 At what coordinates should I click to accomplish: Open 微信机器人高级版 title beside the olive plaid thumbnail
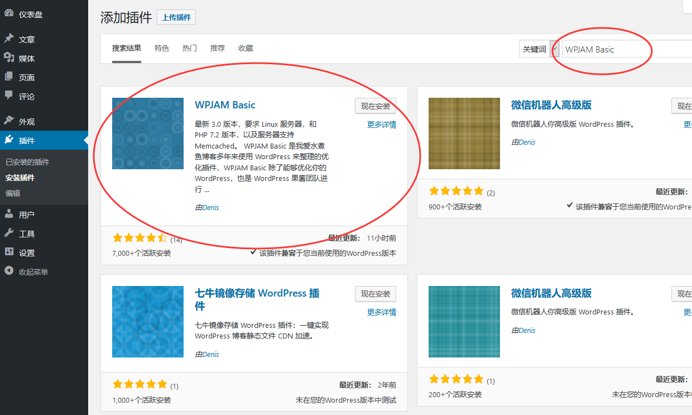(551, 105)
